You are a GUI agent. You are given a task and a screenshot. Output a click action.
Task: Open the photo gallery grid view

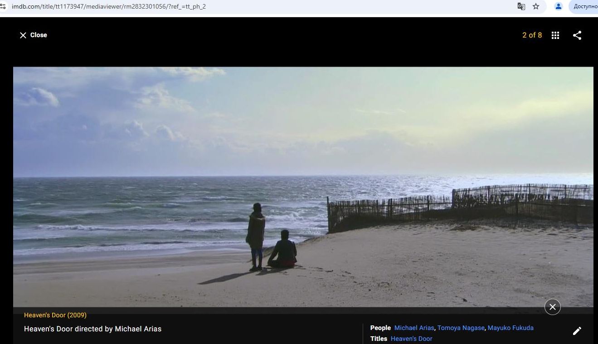pos(555,35)
